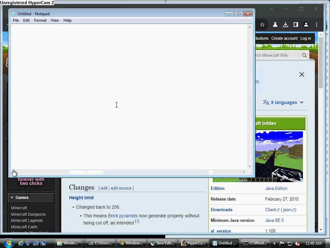Open browser three-dot menu
The width and height of the screenshot is (330, 248).
(316, 25)
